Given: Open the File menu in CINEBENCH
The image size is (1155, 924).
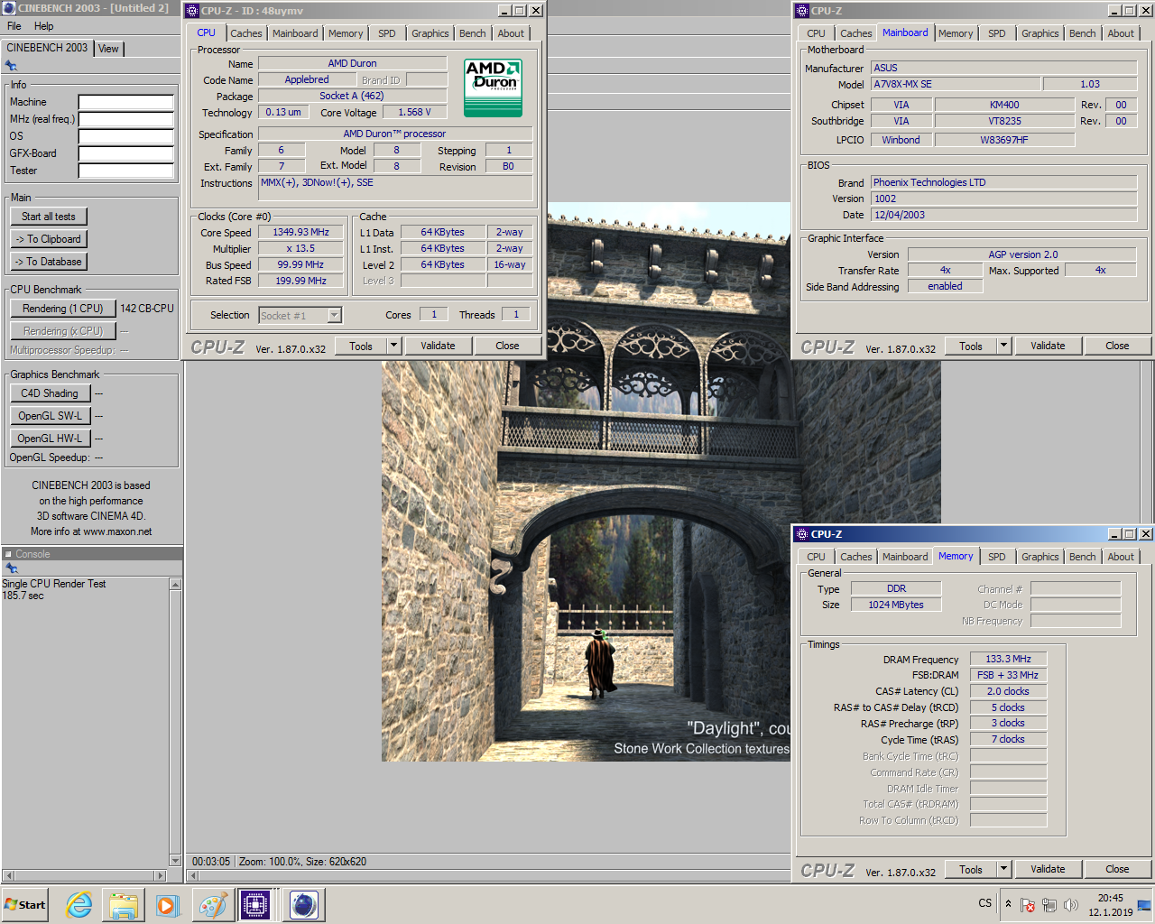Looking at the screenshot, I should coord(14,26).
